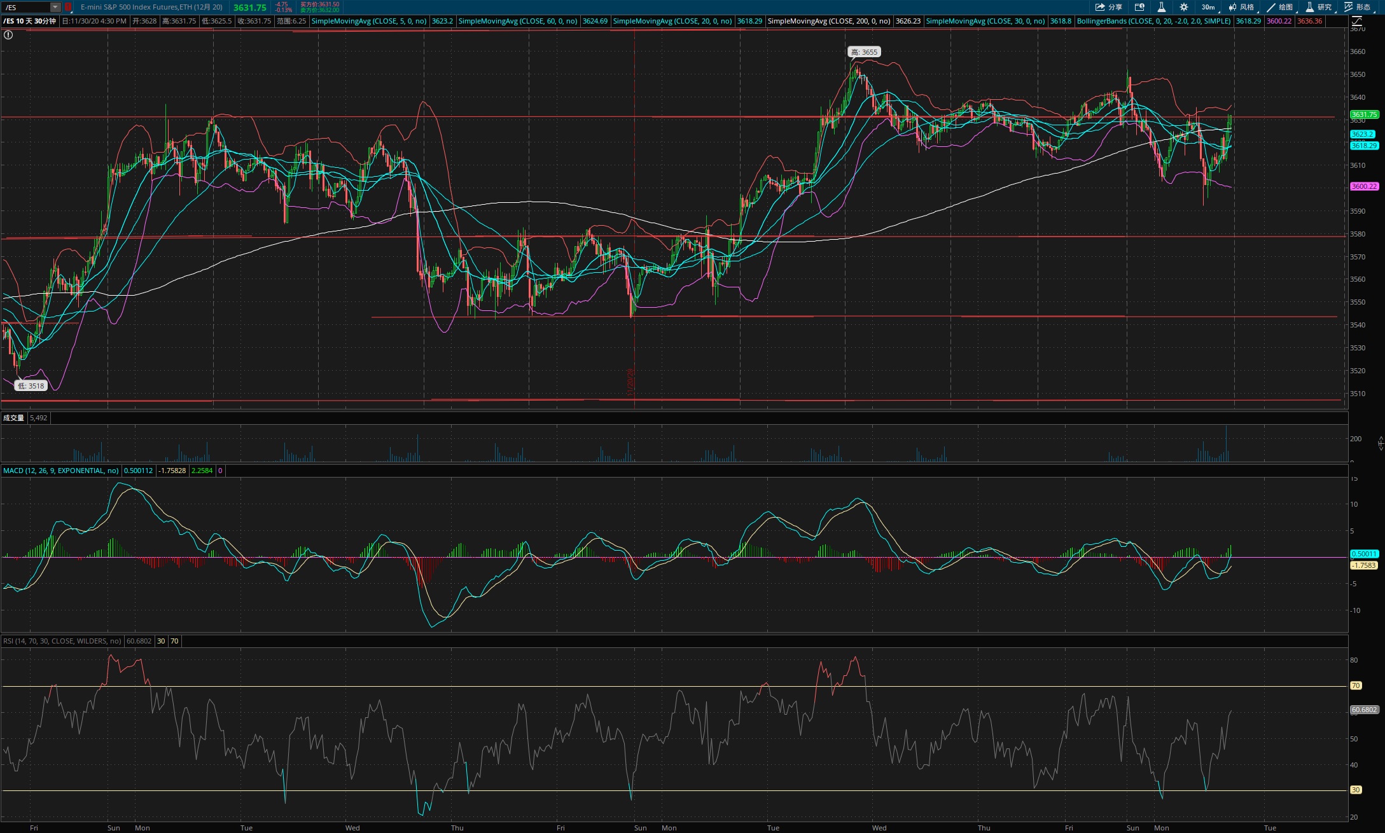Click the 60 SMA value 3624.69
Viewport: 1385px width, 833px height.
pyautogui.click(x=595, y=21)
